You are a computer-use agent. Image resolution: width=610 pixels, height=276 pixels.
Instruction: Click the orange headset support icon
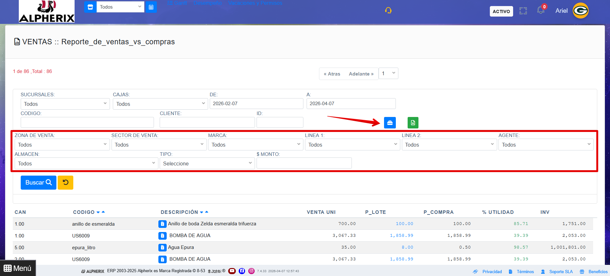tap(388, 11)
